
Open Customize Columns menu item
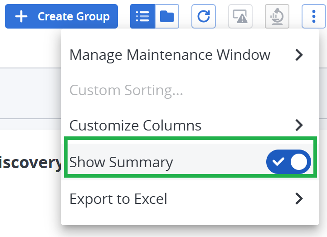(x=135, y=125)
